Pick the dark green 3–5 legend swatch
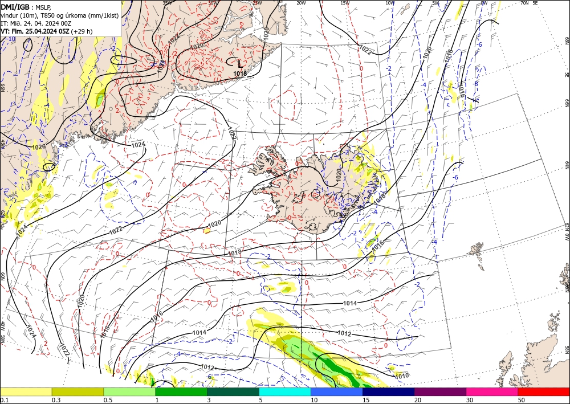 point(233,391)
